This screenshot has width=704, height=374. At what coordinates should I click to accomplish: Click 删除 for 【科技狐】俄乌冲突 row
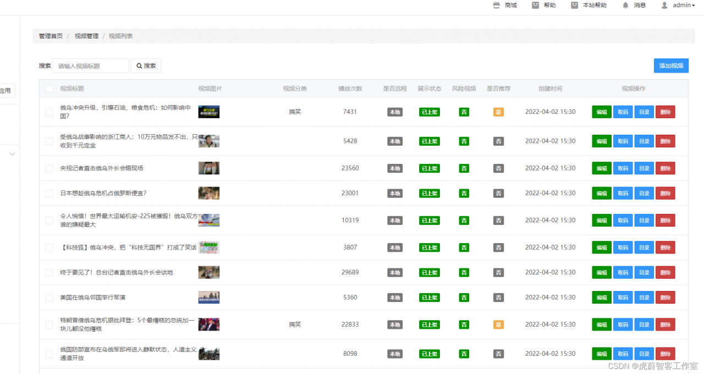click(x=665, y=248)
